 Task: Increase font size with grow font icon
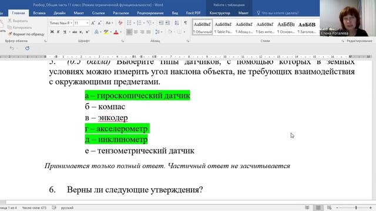pos(93,23)
